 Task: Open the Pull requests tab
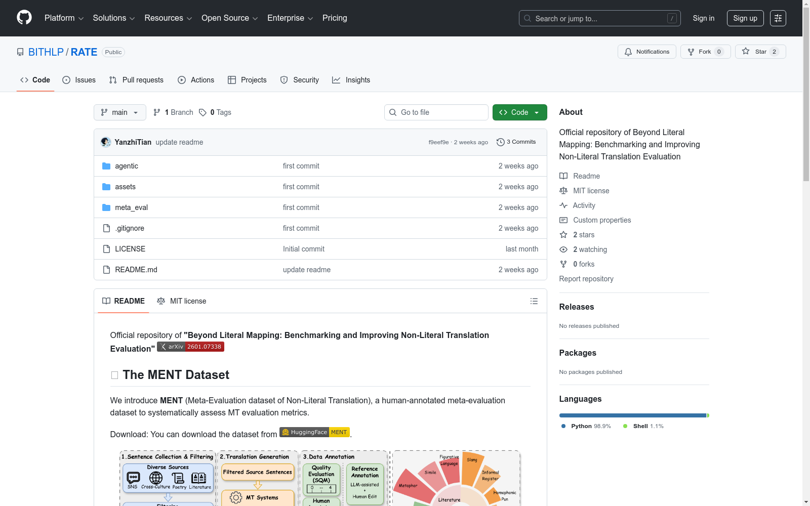click(x=136, y=80)
